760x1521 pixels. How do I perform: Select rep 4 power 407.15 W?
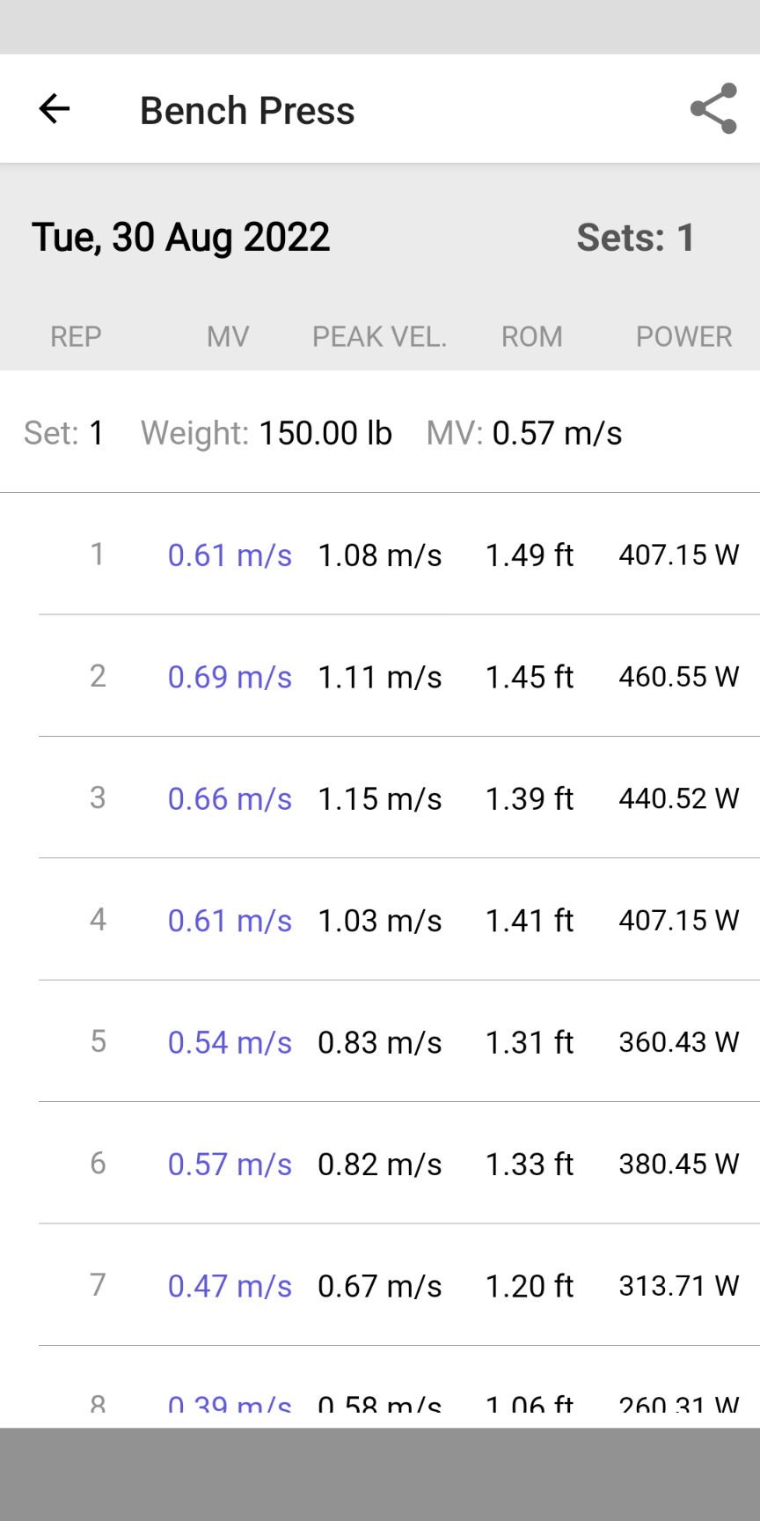[x=678, y=921]
